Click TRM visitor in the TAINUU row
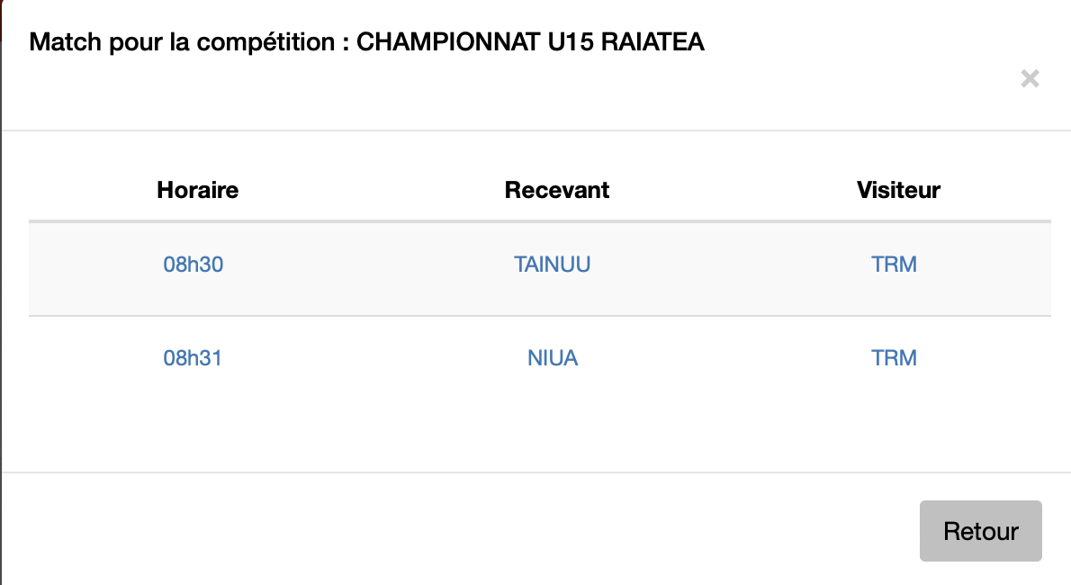 (894, 265)
